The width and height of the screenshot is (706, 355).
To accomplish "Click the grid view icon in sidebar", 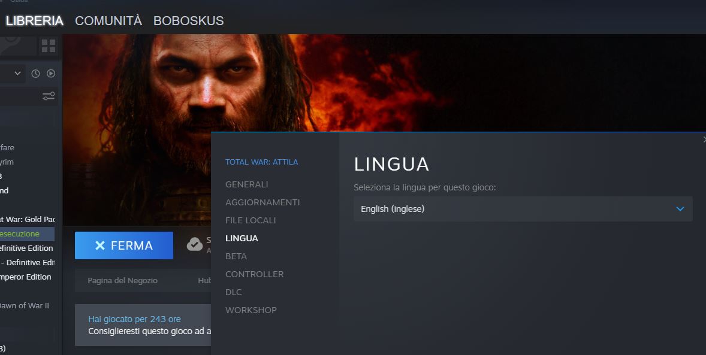I will 48,45.
